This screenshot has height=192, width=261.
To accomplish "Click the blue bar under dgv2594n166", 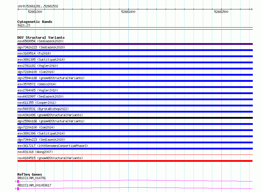I will click(x=135, y=81).
